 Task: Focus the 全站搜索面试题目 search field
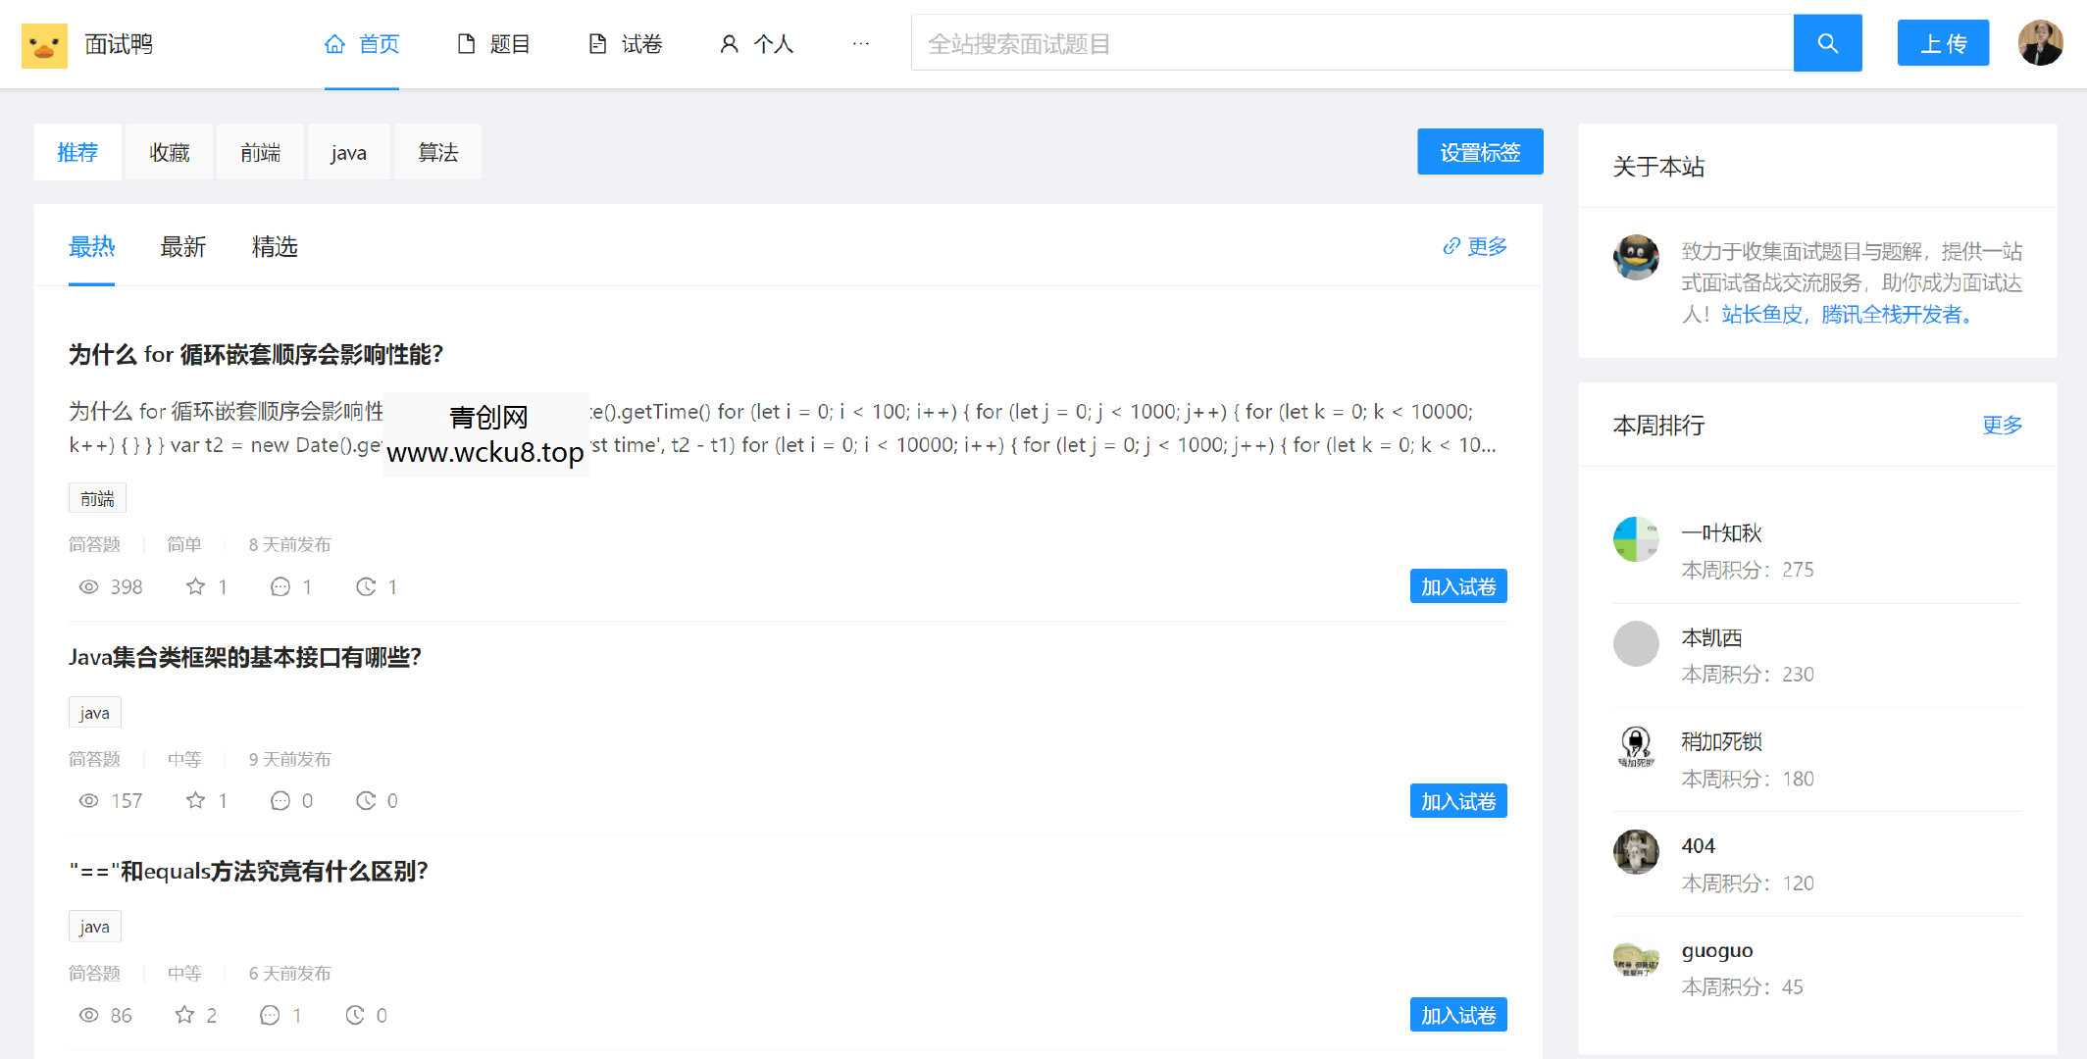1351,43
